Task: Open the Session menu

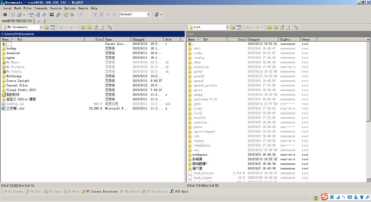Action: pyautogui.click(x=56, y=8)
